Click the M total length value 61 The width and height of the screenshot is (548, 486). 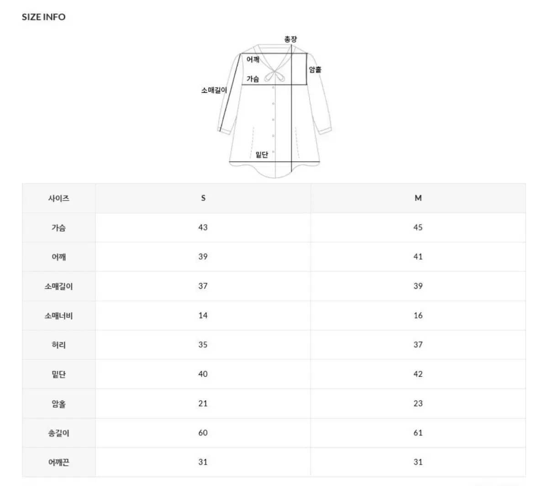point(418,433)
